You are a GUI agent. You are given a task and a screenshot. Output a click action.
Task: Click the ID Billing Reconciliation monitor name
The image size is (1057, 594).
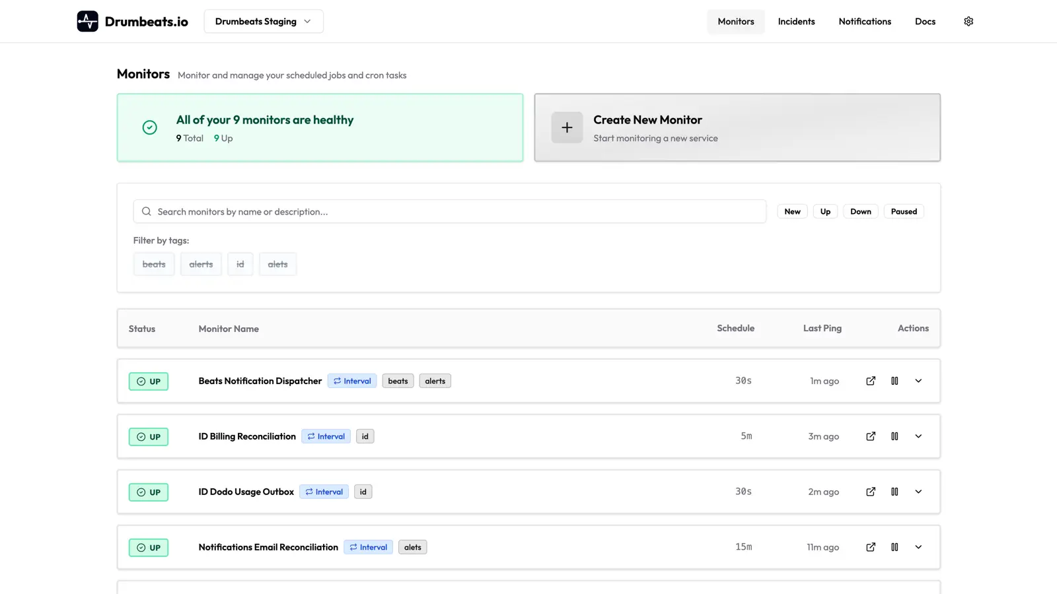tap(247, 436)
